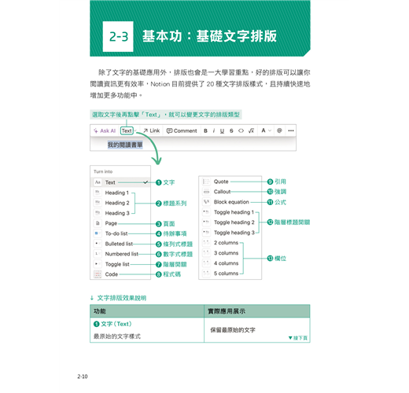
Task: Click the icon beside 5 columns
Action: [206, 274]
